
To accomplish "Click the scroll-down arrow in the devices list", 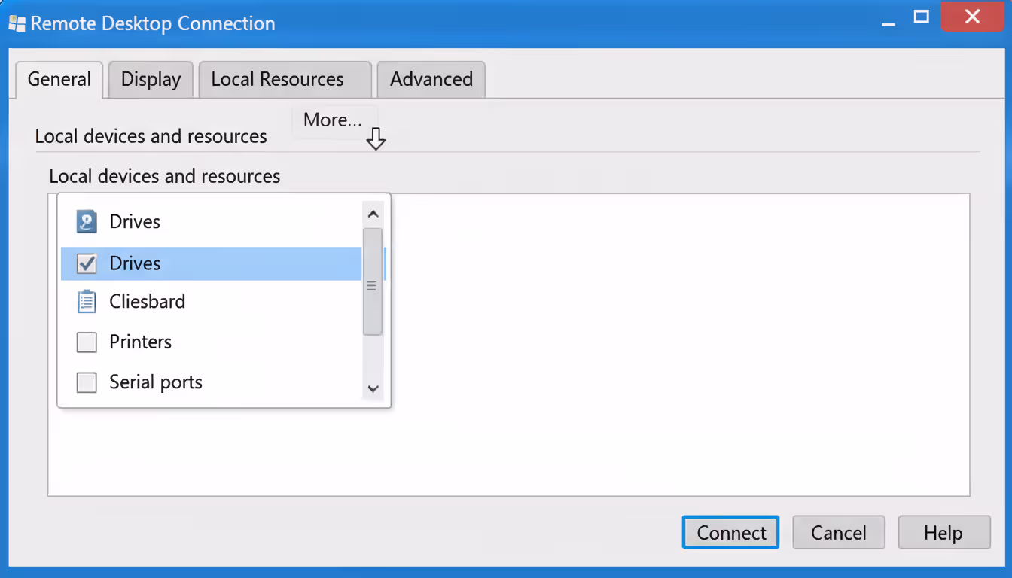I will [373, 388].
